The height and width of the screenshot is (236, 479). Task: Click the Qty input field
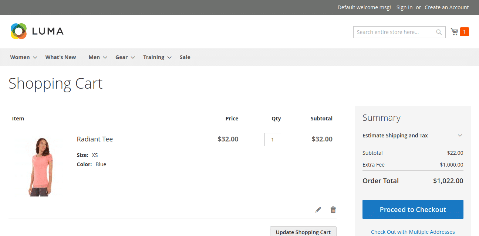tap(273, 139)
